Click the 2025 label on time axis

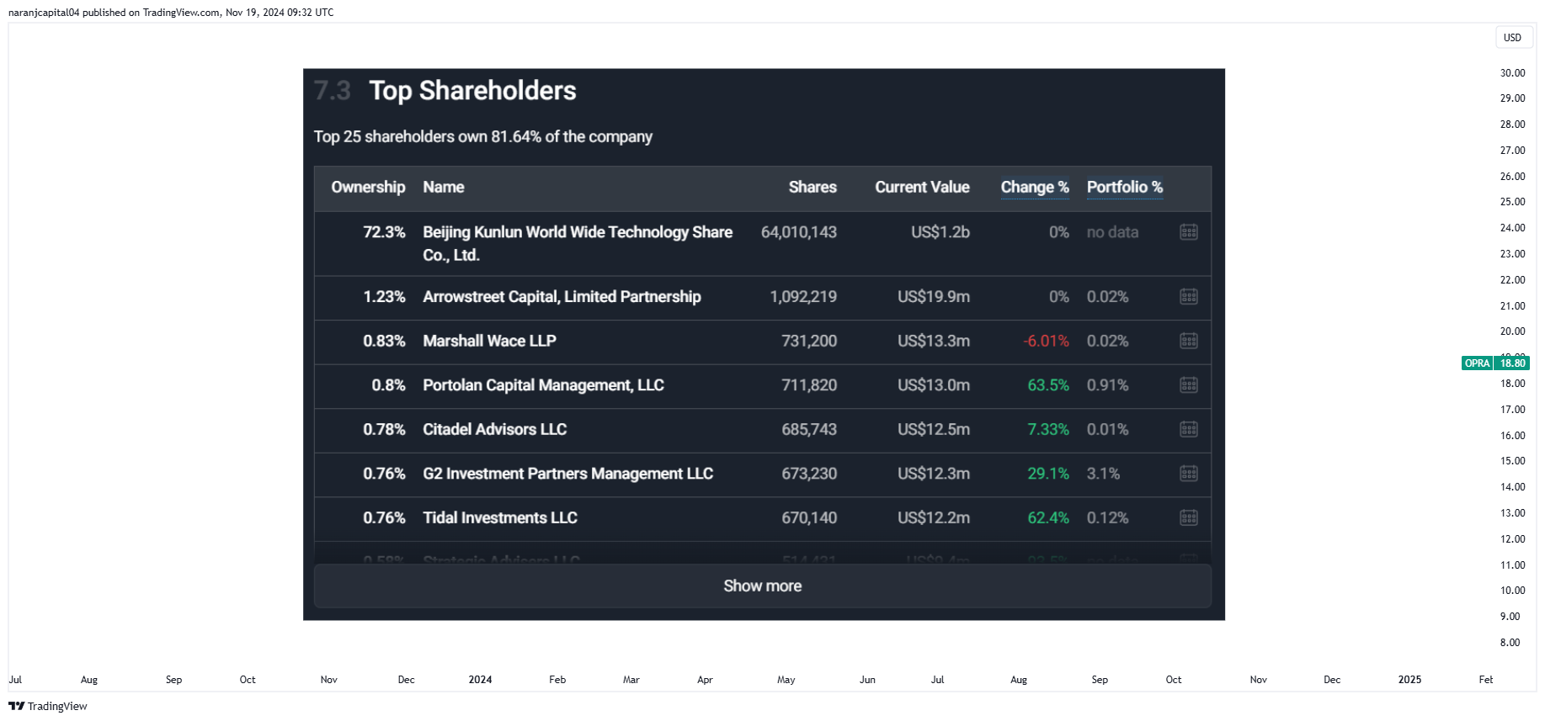click(1409, 680)
